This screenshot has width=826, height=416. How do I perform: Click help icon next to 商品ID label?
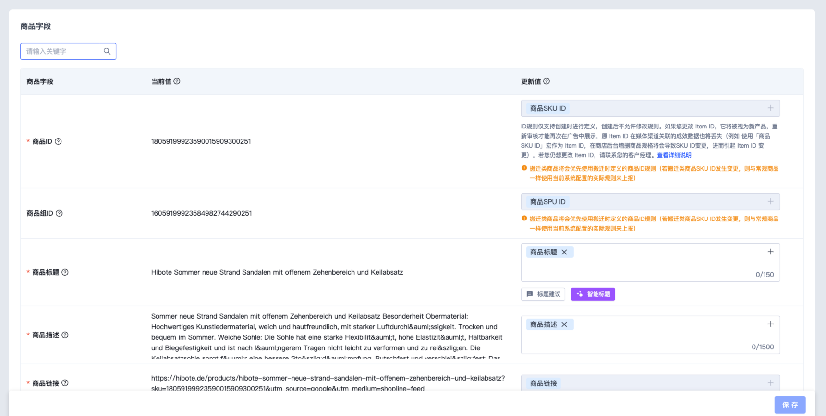click(x=58, y=141)
